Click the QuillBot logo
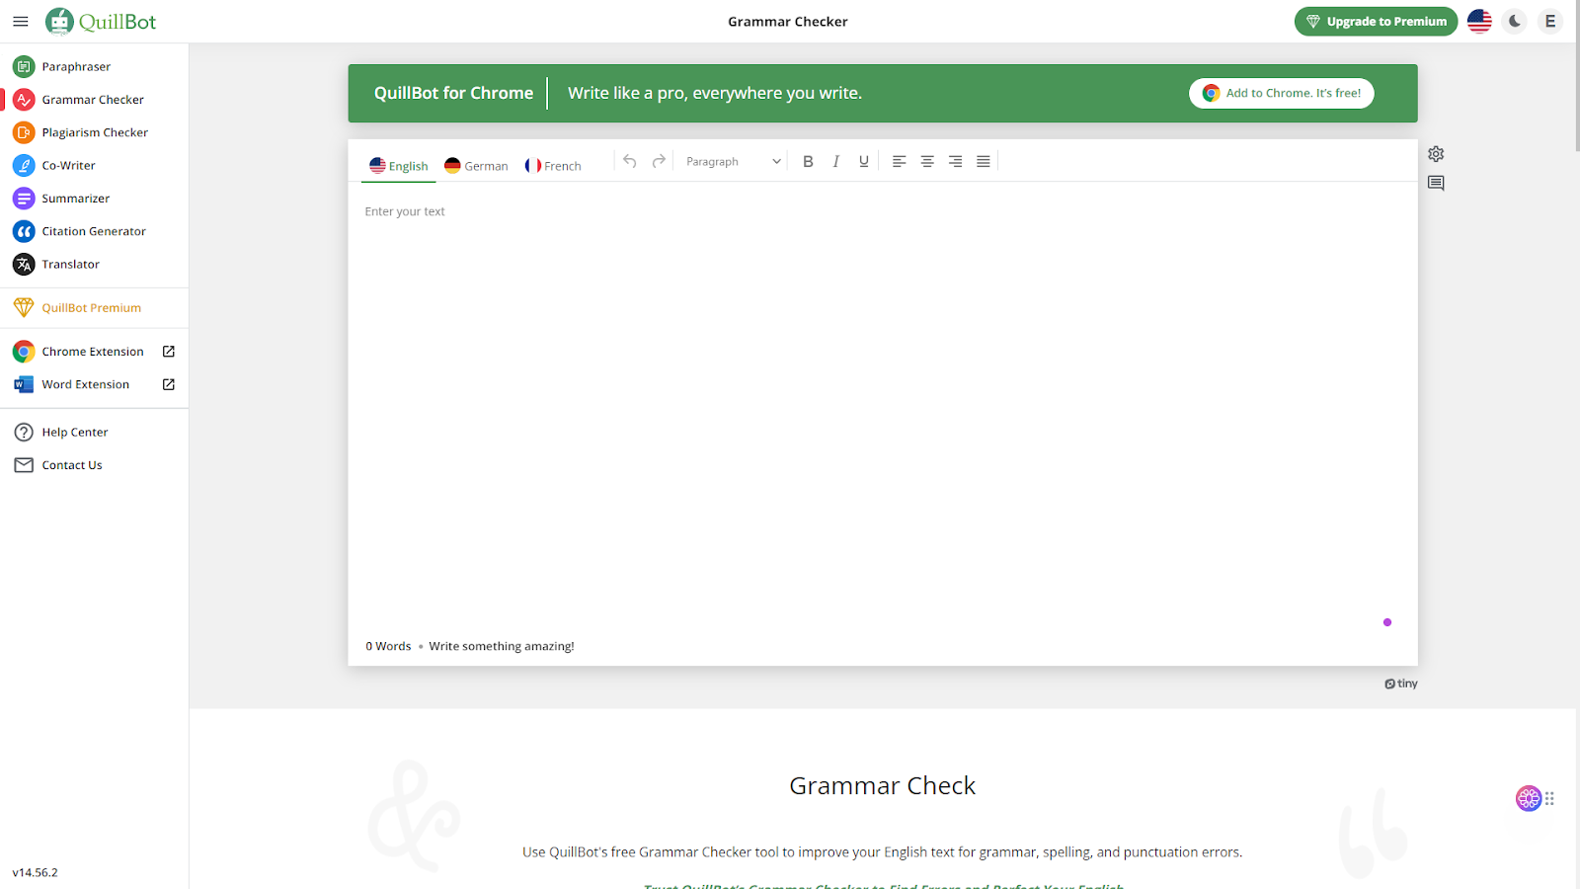This screenshot has width=1580, height=889. (x=101, y=22)
